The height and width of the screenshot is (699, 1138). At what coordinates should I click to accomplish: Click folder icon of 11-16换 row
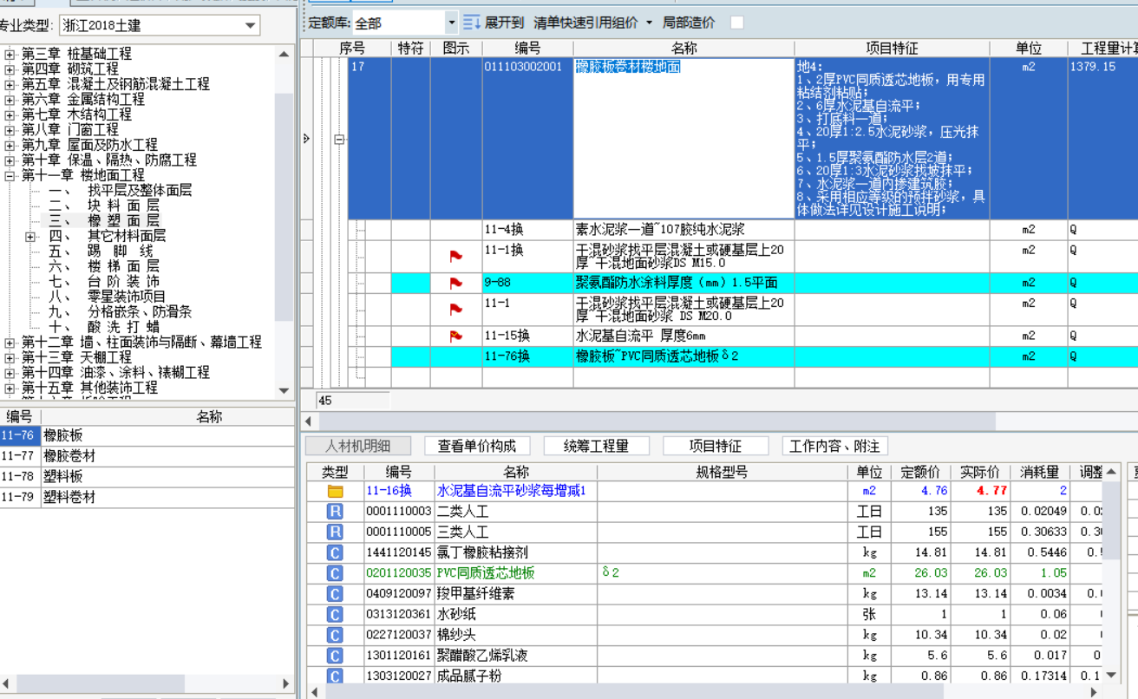[x=335, y=492]
